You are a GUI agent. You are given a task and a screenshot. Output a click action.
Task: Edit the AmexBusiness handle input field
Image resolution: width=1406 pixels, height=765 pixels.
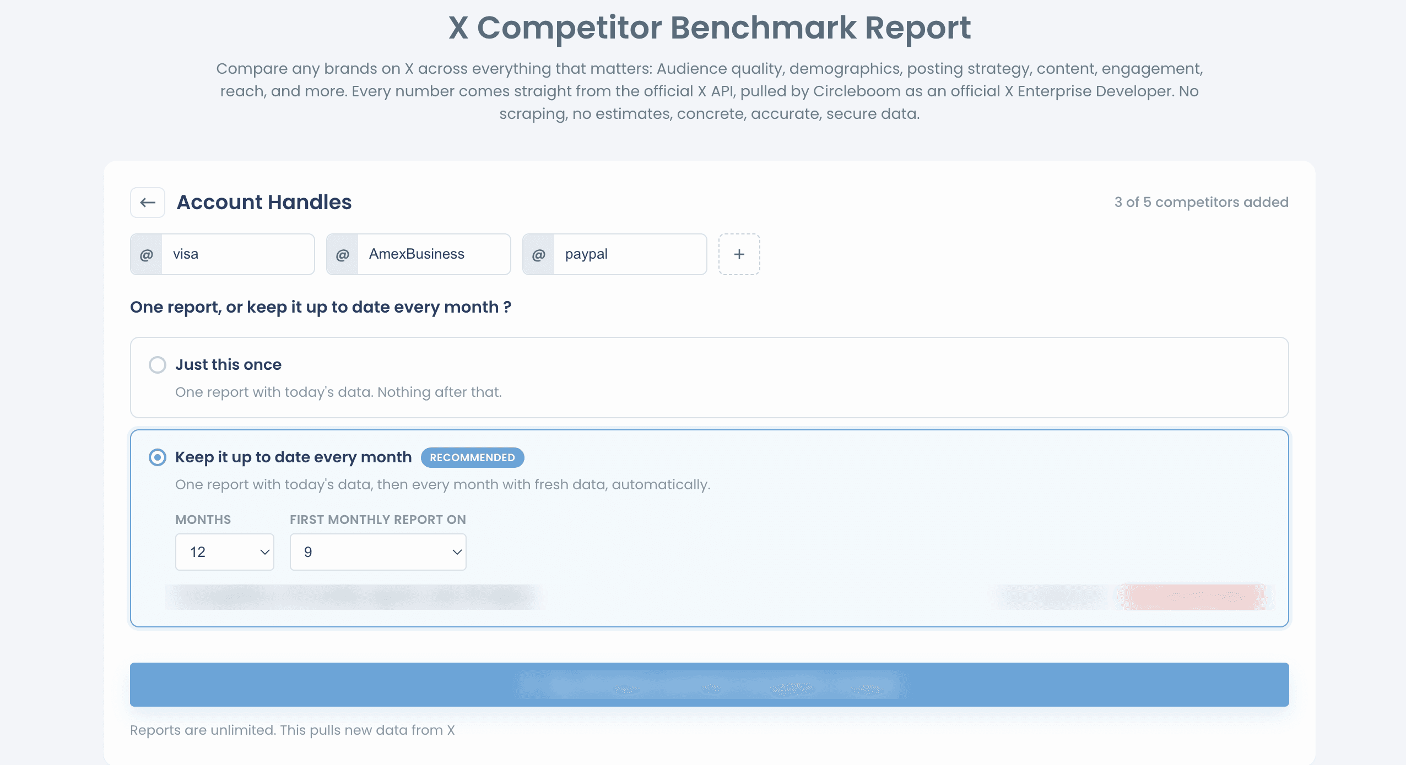tap(434, 254)
